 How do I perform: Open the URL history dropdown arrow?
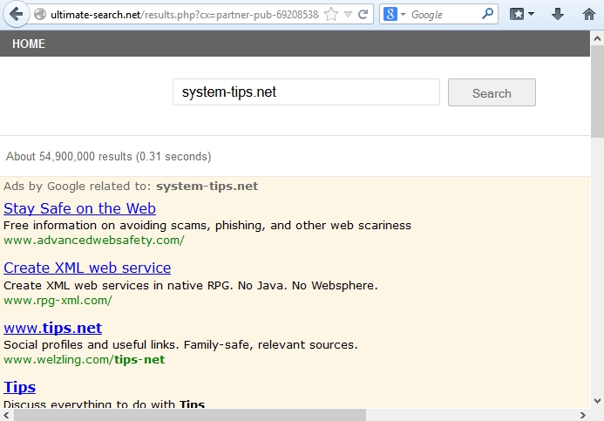(x=348, y=15)
